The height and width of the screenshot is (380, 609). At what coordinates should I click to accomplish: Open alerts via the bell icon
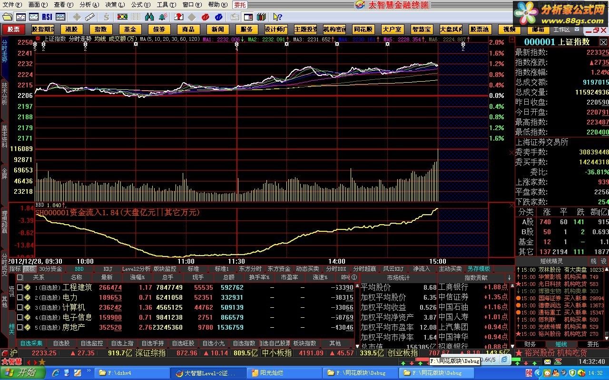pyautogui.click(x=163, y=17)
